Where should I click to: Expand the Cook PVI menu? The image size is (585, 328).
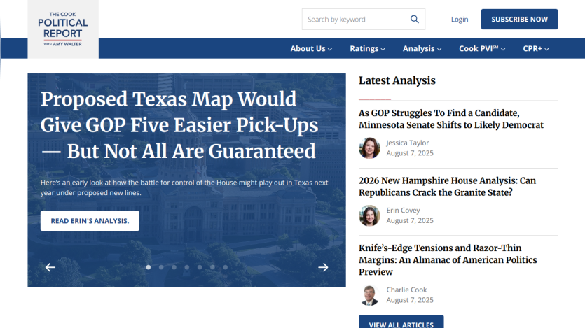pos(482,49)
